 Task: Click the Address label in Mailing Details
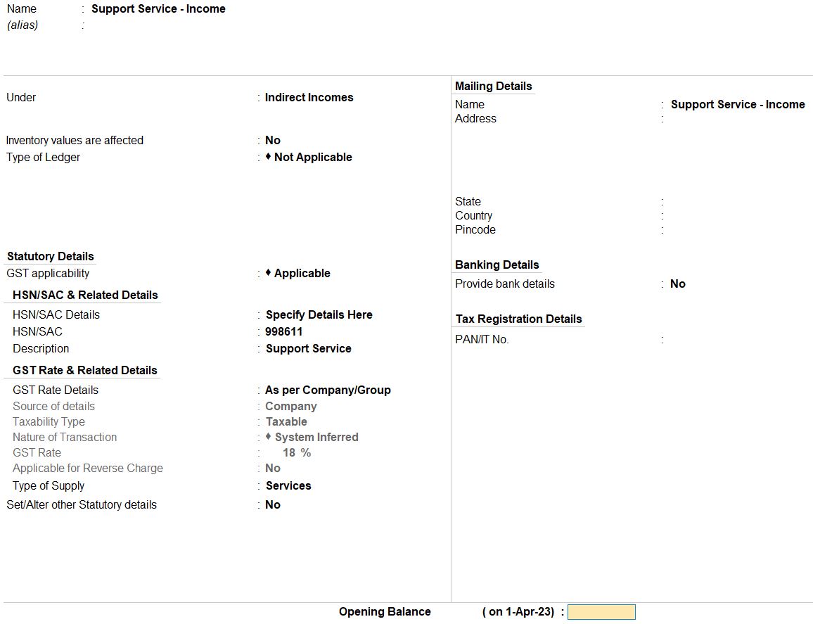click(x=475, y=119)
